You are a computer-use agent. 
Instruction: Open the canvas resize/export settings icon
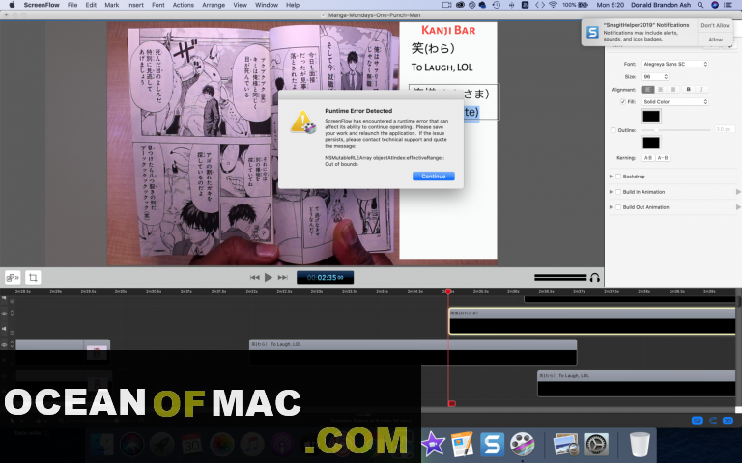pos(13,278)
